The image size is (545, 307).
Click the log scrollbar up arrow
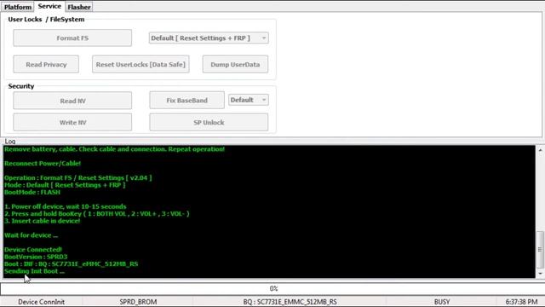pos(540,150)
